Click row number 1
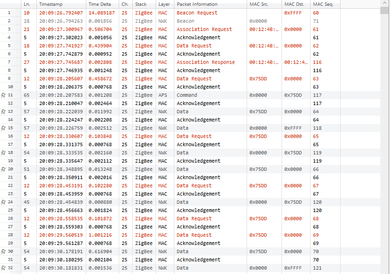 pyautogui.click(x=9, y=13)
